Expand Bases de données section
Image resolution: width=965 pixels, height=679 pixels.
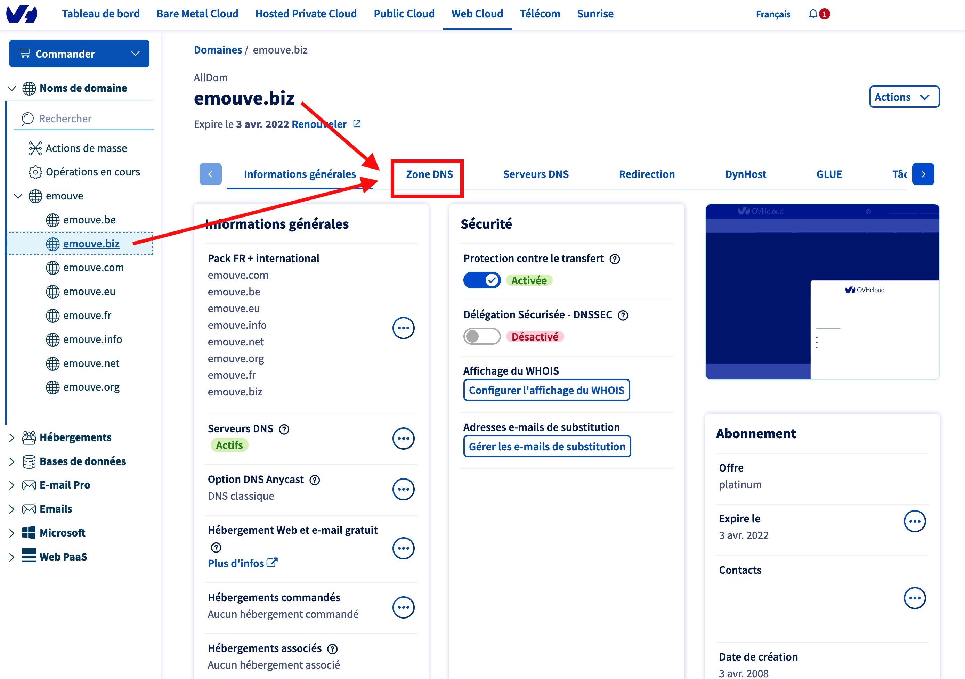(x=12, y=462)
